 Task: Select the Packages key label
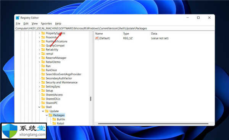click(x=59, y=115)
